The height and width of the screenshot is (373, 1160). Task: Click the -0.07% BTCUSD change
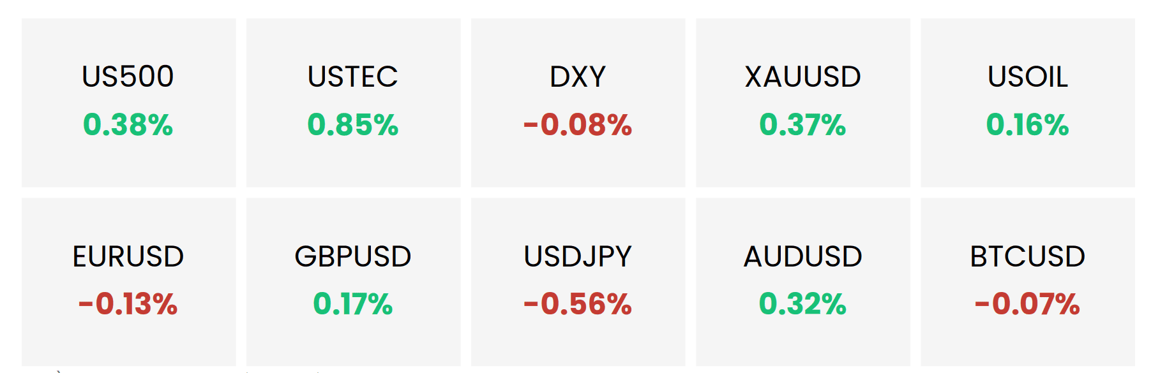click(1027, 304)
